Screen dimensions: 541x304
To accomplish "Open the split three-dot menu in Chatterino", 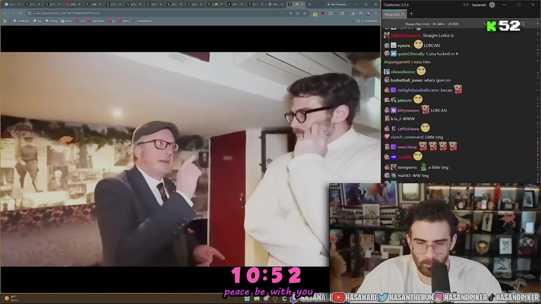I will (531, 24).
